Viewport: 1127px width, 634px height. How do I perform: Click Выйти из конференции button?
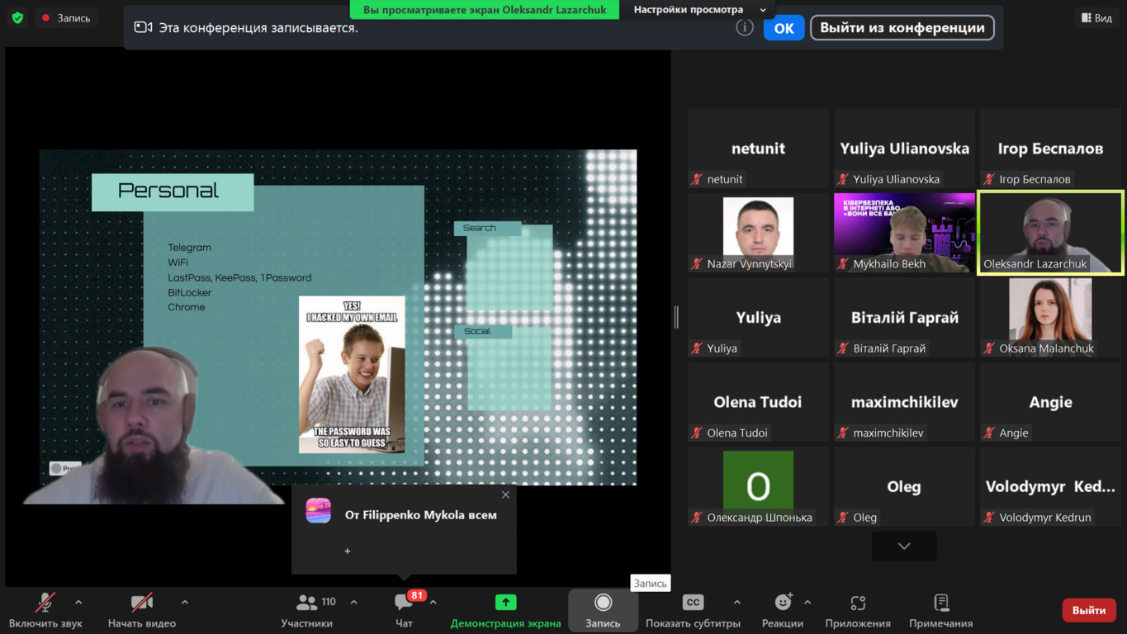[x=902, y=28]
